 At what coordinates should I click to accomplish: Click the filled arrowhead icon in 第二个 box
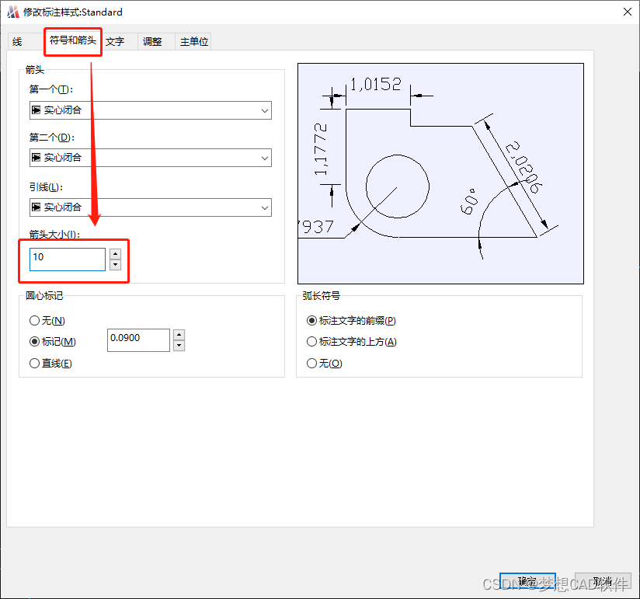click(x=37, y=157)
